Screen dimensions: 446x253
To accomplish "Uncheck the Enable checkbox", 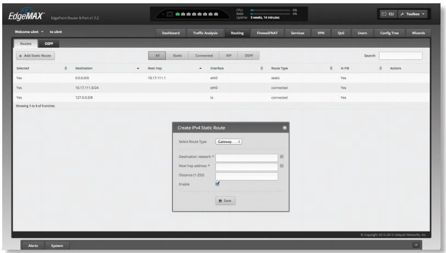I will pyautogui.click(x=218, y=184).
